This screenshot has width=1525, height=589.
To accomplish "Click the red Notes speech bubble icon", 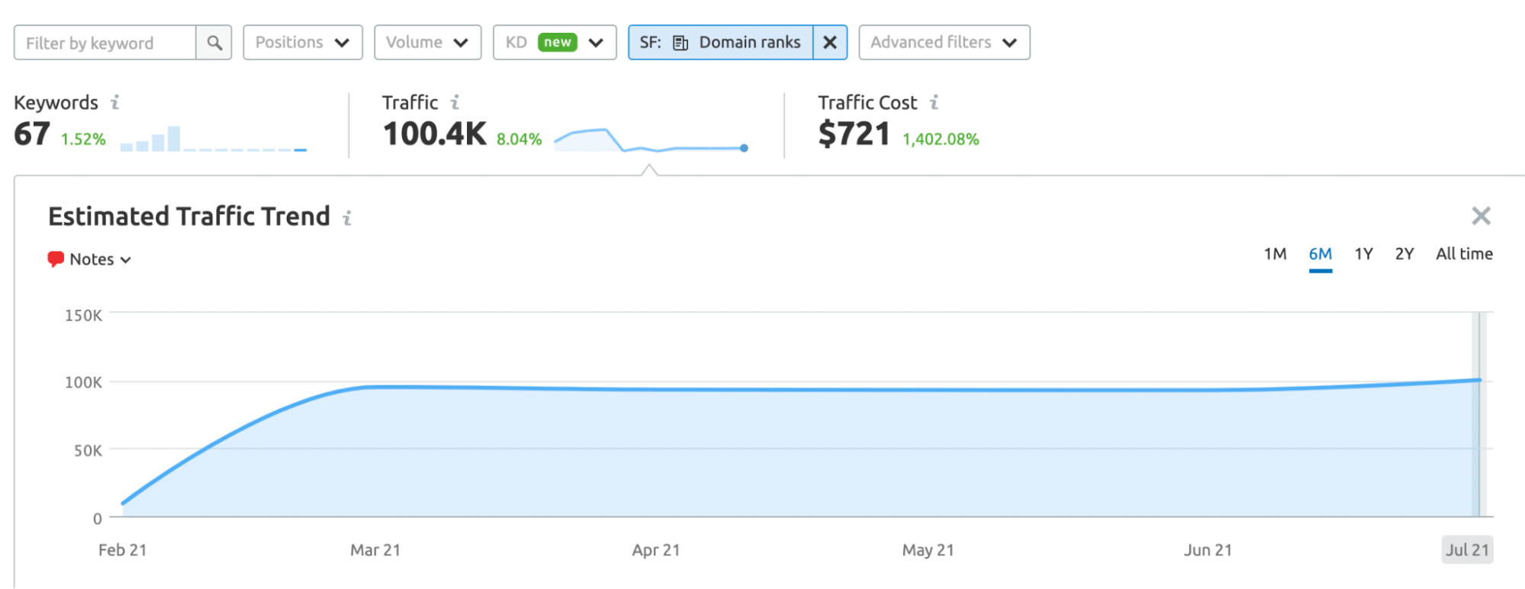I will pyautogui.click(x=56, y=259).
